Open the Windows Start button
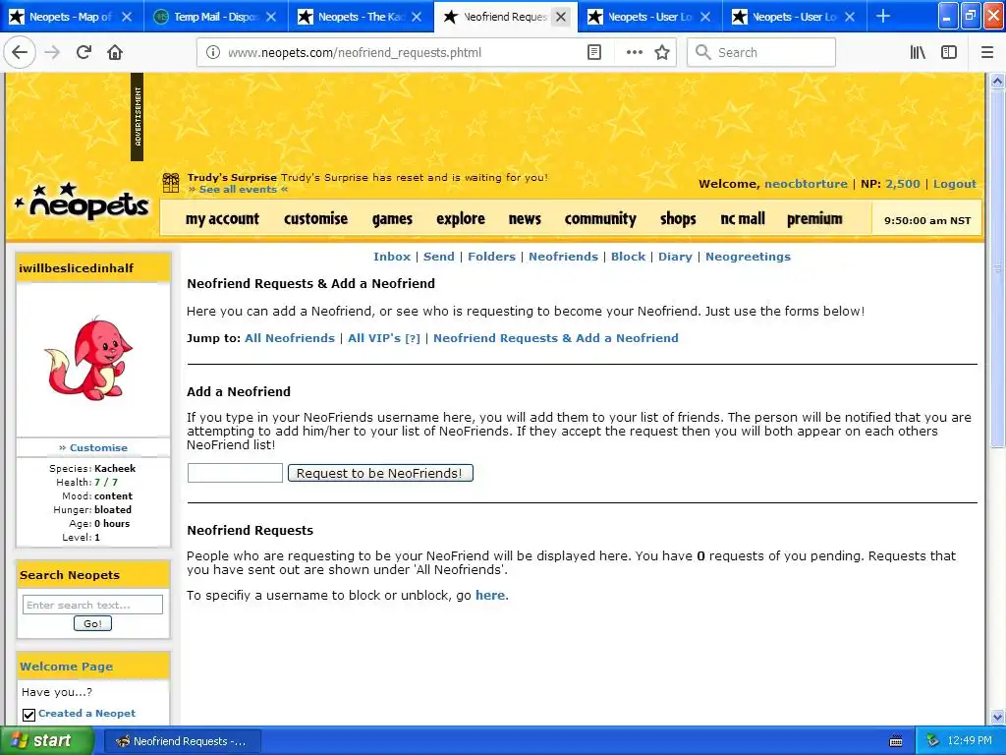1006x755 pixels. coord(46,741)
